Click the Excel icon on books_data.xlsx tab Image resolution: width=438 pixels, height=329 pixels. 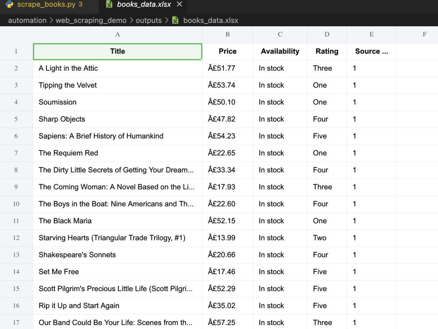tap(109, 4)
